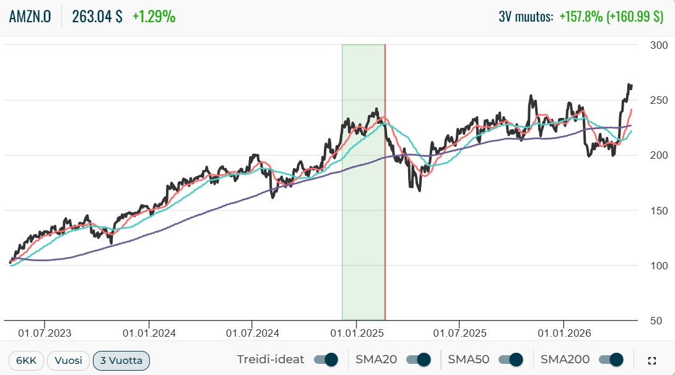Click the 3V muutos change value

point(611,17)
